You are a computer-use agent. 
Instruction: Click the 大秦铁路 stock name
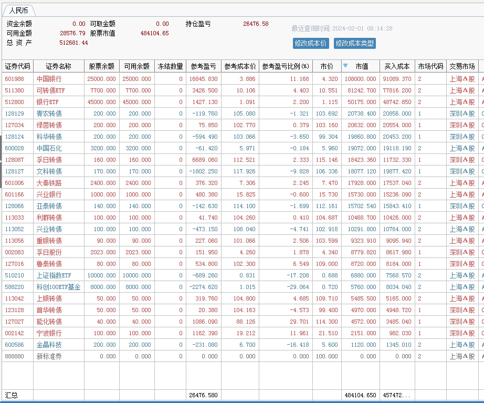point(49,183)
